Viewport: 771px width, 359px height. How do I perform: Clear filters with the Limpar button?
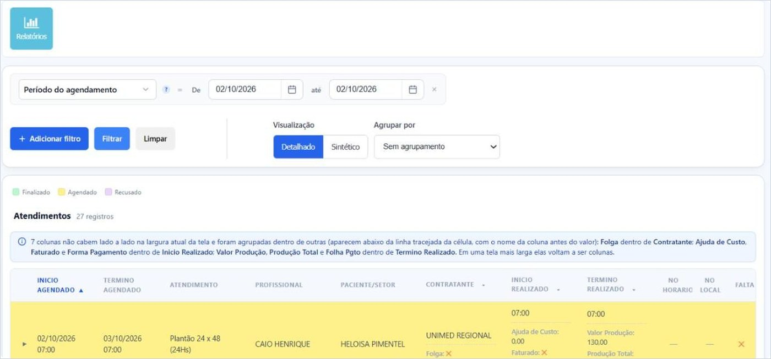tap(155, 139)
